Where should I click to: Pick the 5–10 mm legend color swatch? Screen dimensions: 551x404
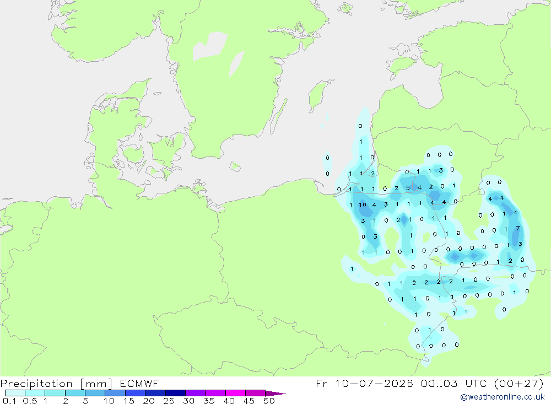(x=95, y=393)
